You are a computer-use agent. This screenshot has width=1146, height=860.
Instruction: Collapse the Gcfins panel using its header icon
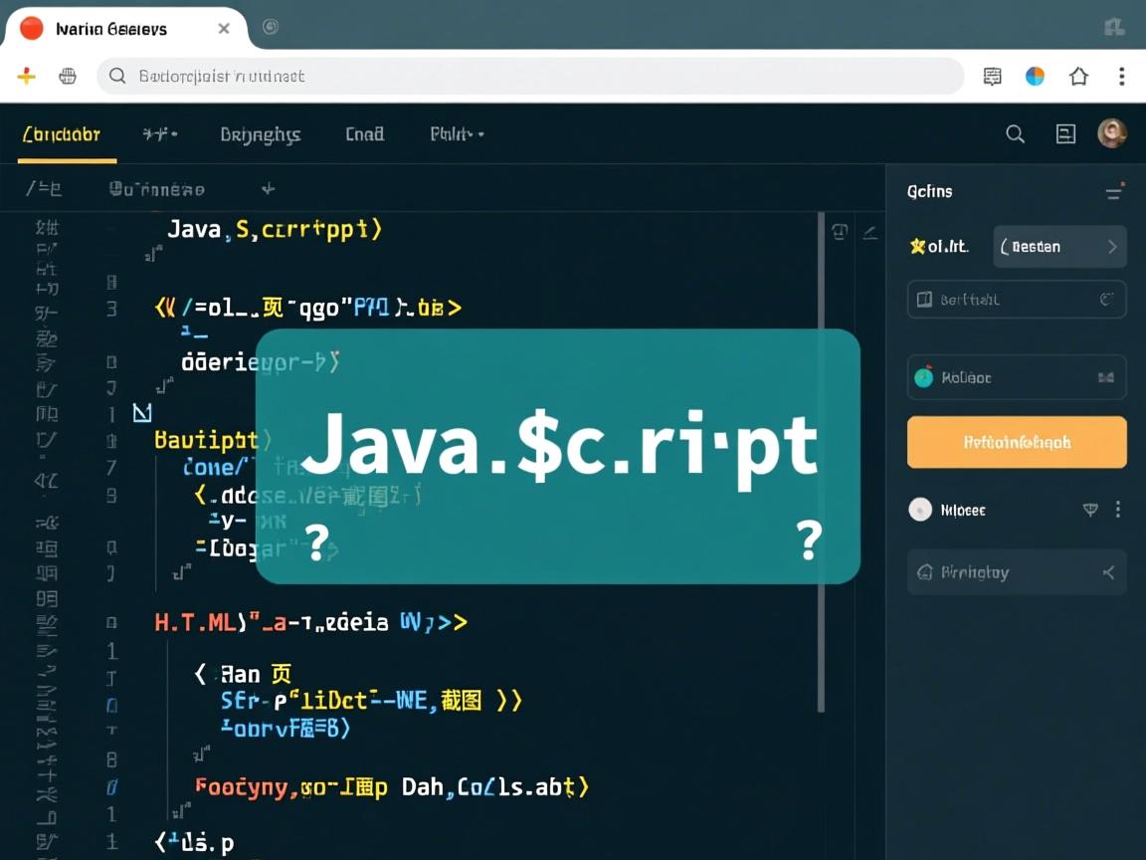[x=1114, y=192]
